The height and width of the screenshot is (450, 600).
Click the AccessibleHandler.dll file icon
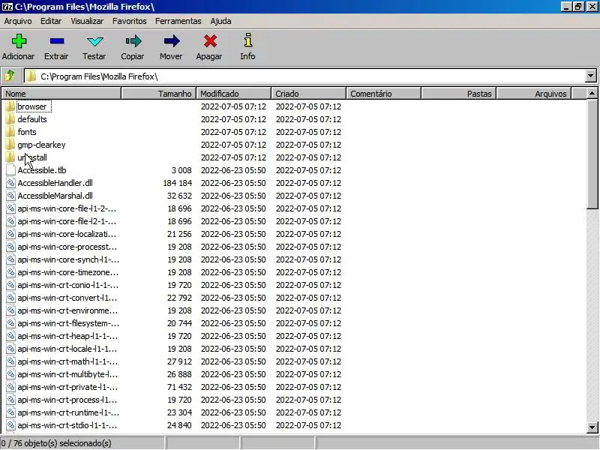tap(10, 183)
